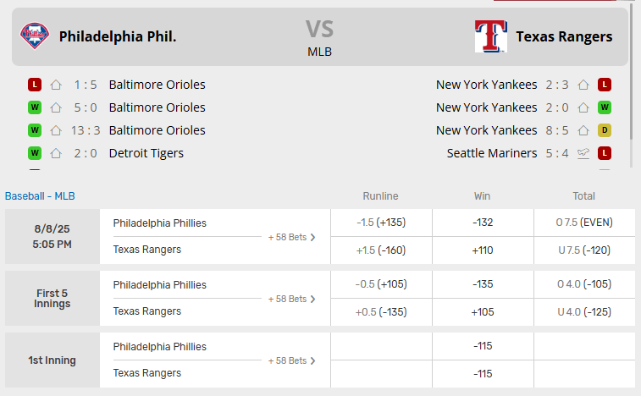This screenshot has height=396, width=641.
Task: Click the yellow D badge beside Yankees 8:5
Action: point(605,130)
